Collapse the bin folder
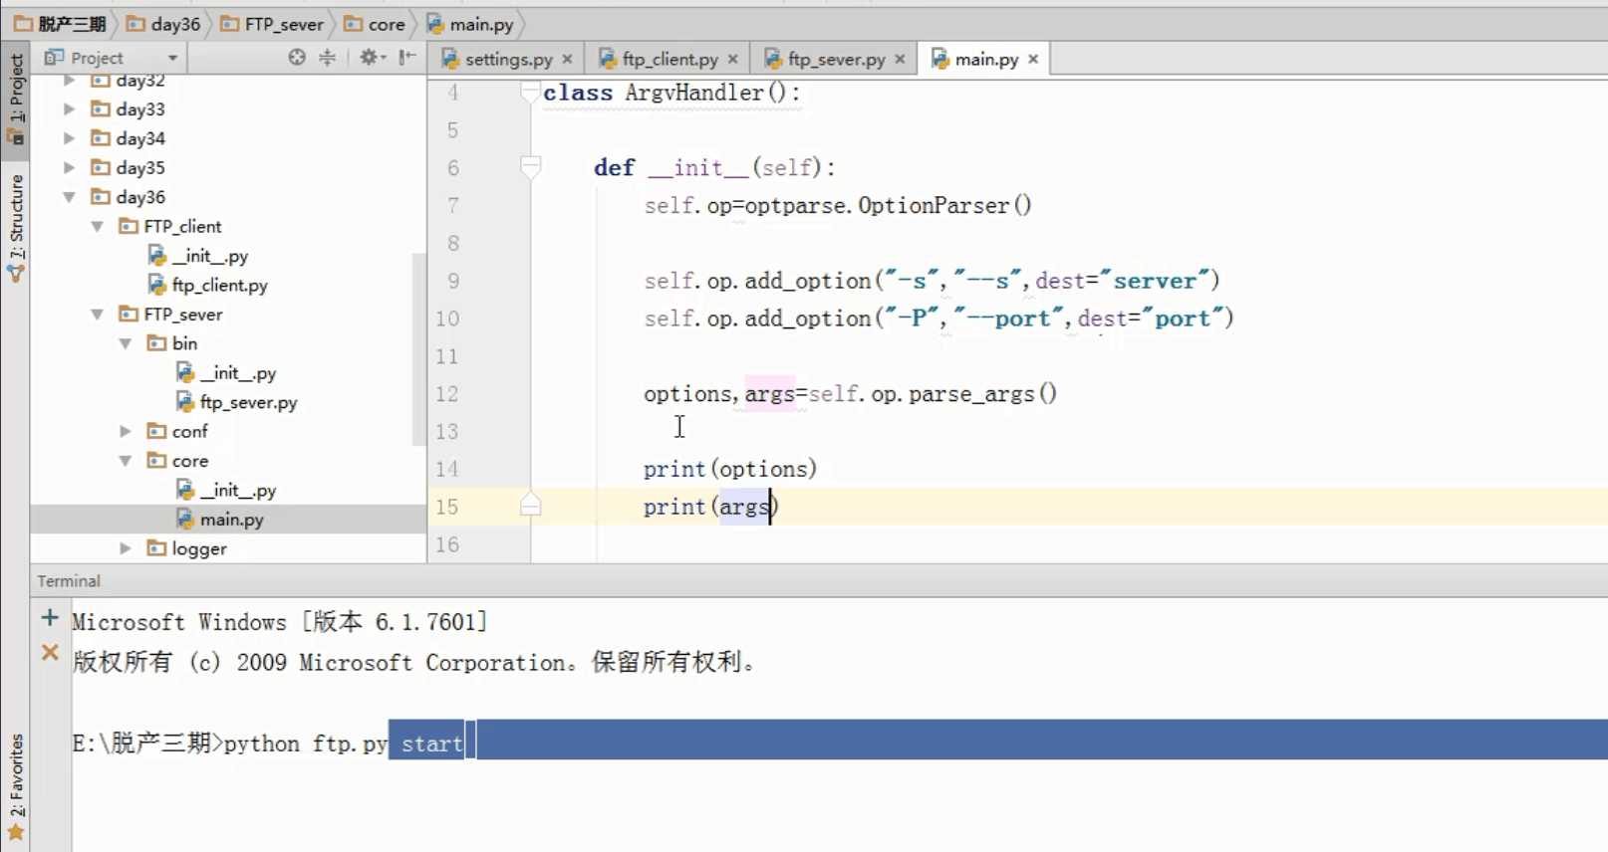Screen dimensions: 1608x852 coord(125,343)
